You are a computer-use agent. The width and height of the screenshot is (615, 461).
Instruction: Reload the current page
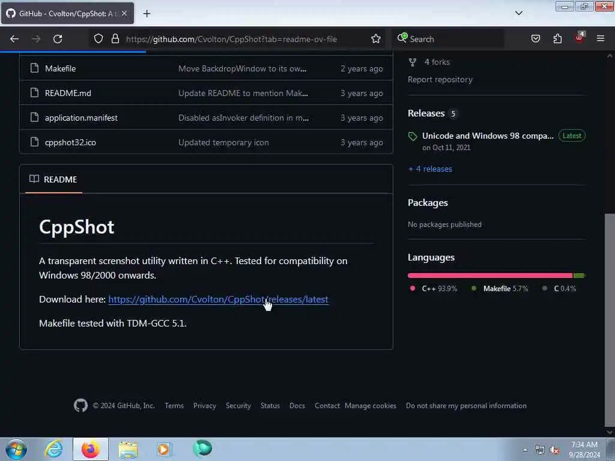[58, 39]
